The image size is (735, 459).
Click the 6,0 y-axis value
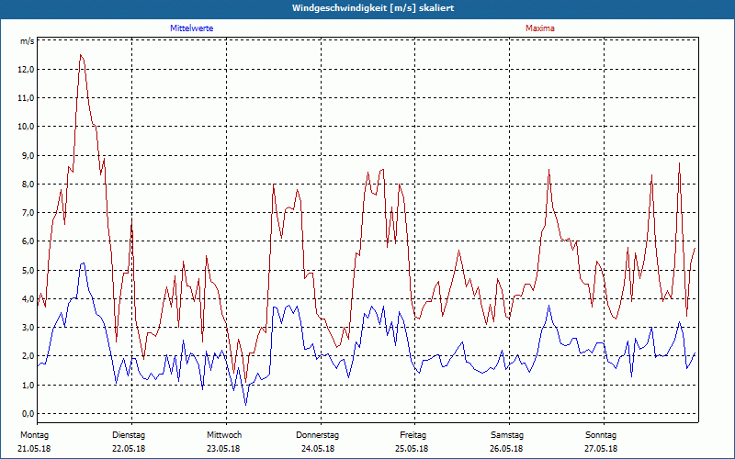28,241
